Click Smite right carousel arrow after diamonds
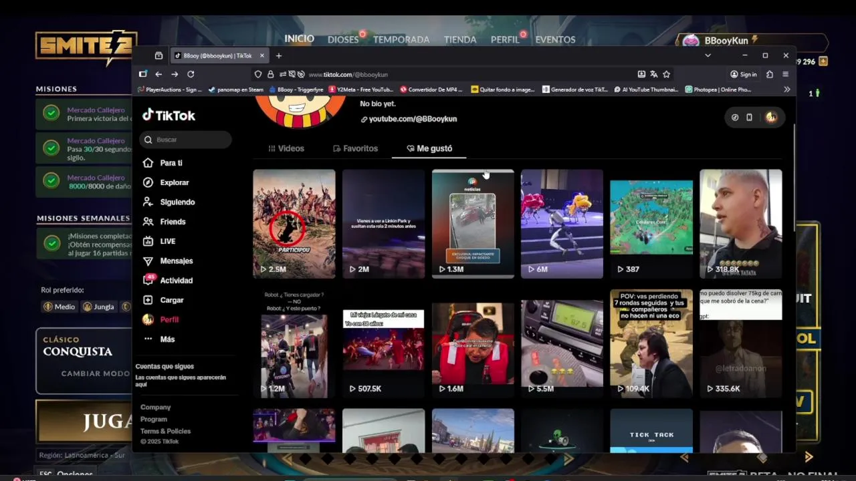This screenshot has width=856, height=481. 569,459
